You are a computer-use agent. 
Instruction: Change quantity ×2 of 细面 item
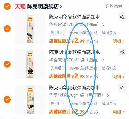click(122, 17)
